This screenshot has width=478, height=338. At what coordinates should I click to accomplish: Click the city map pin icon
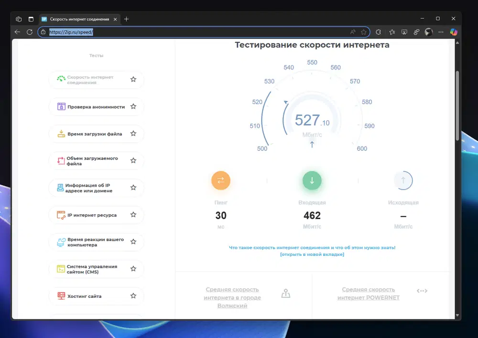286,293
